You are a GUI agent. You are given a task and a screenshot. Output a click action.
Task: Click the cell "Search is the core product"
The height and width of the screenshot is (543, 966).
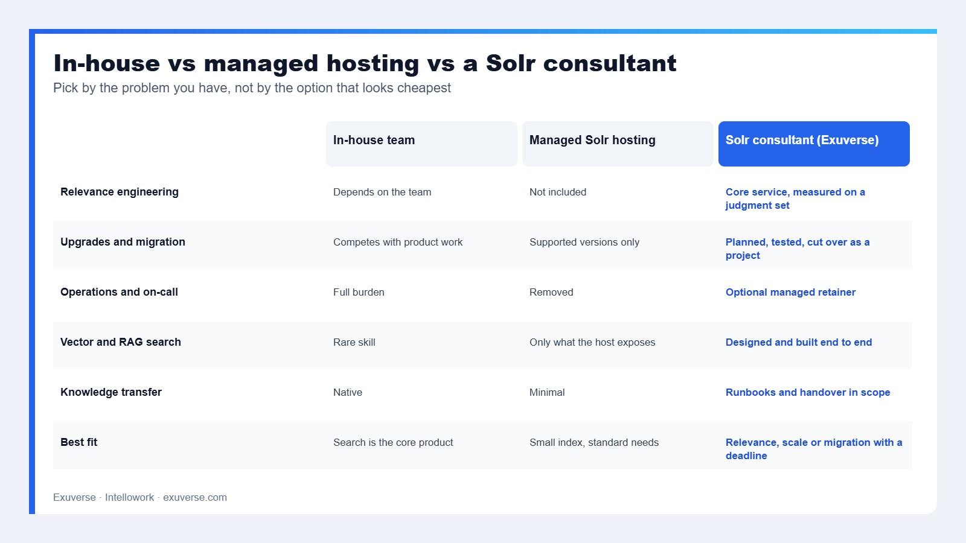[x=393, y=442]
